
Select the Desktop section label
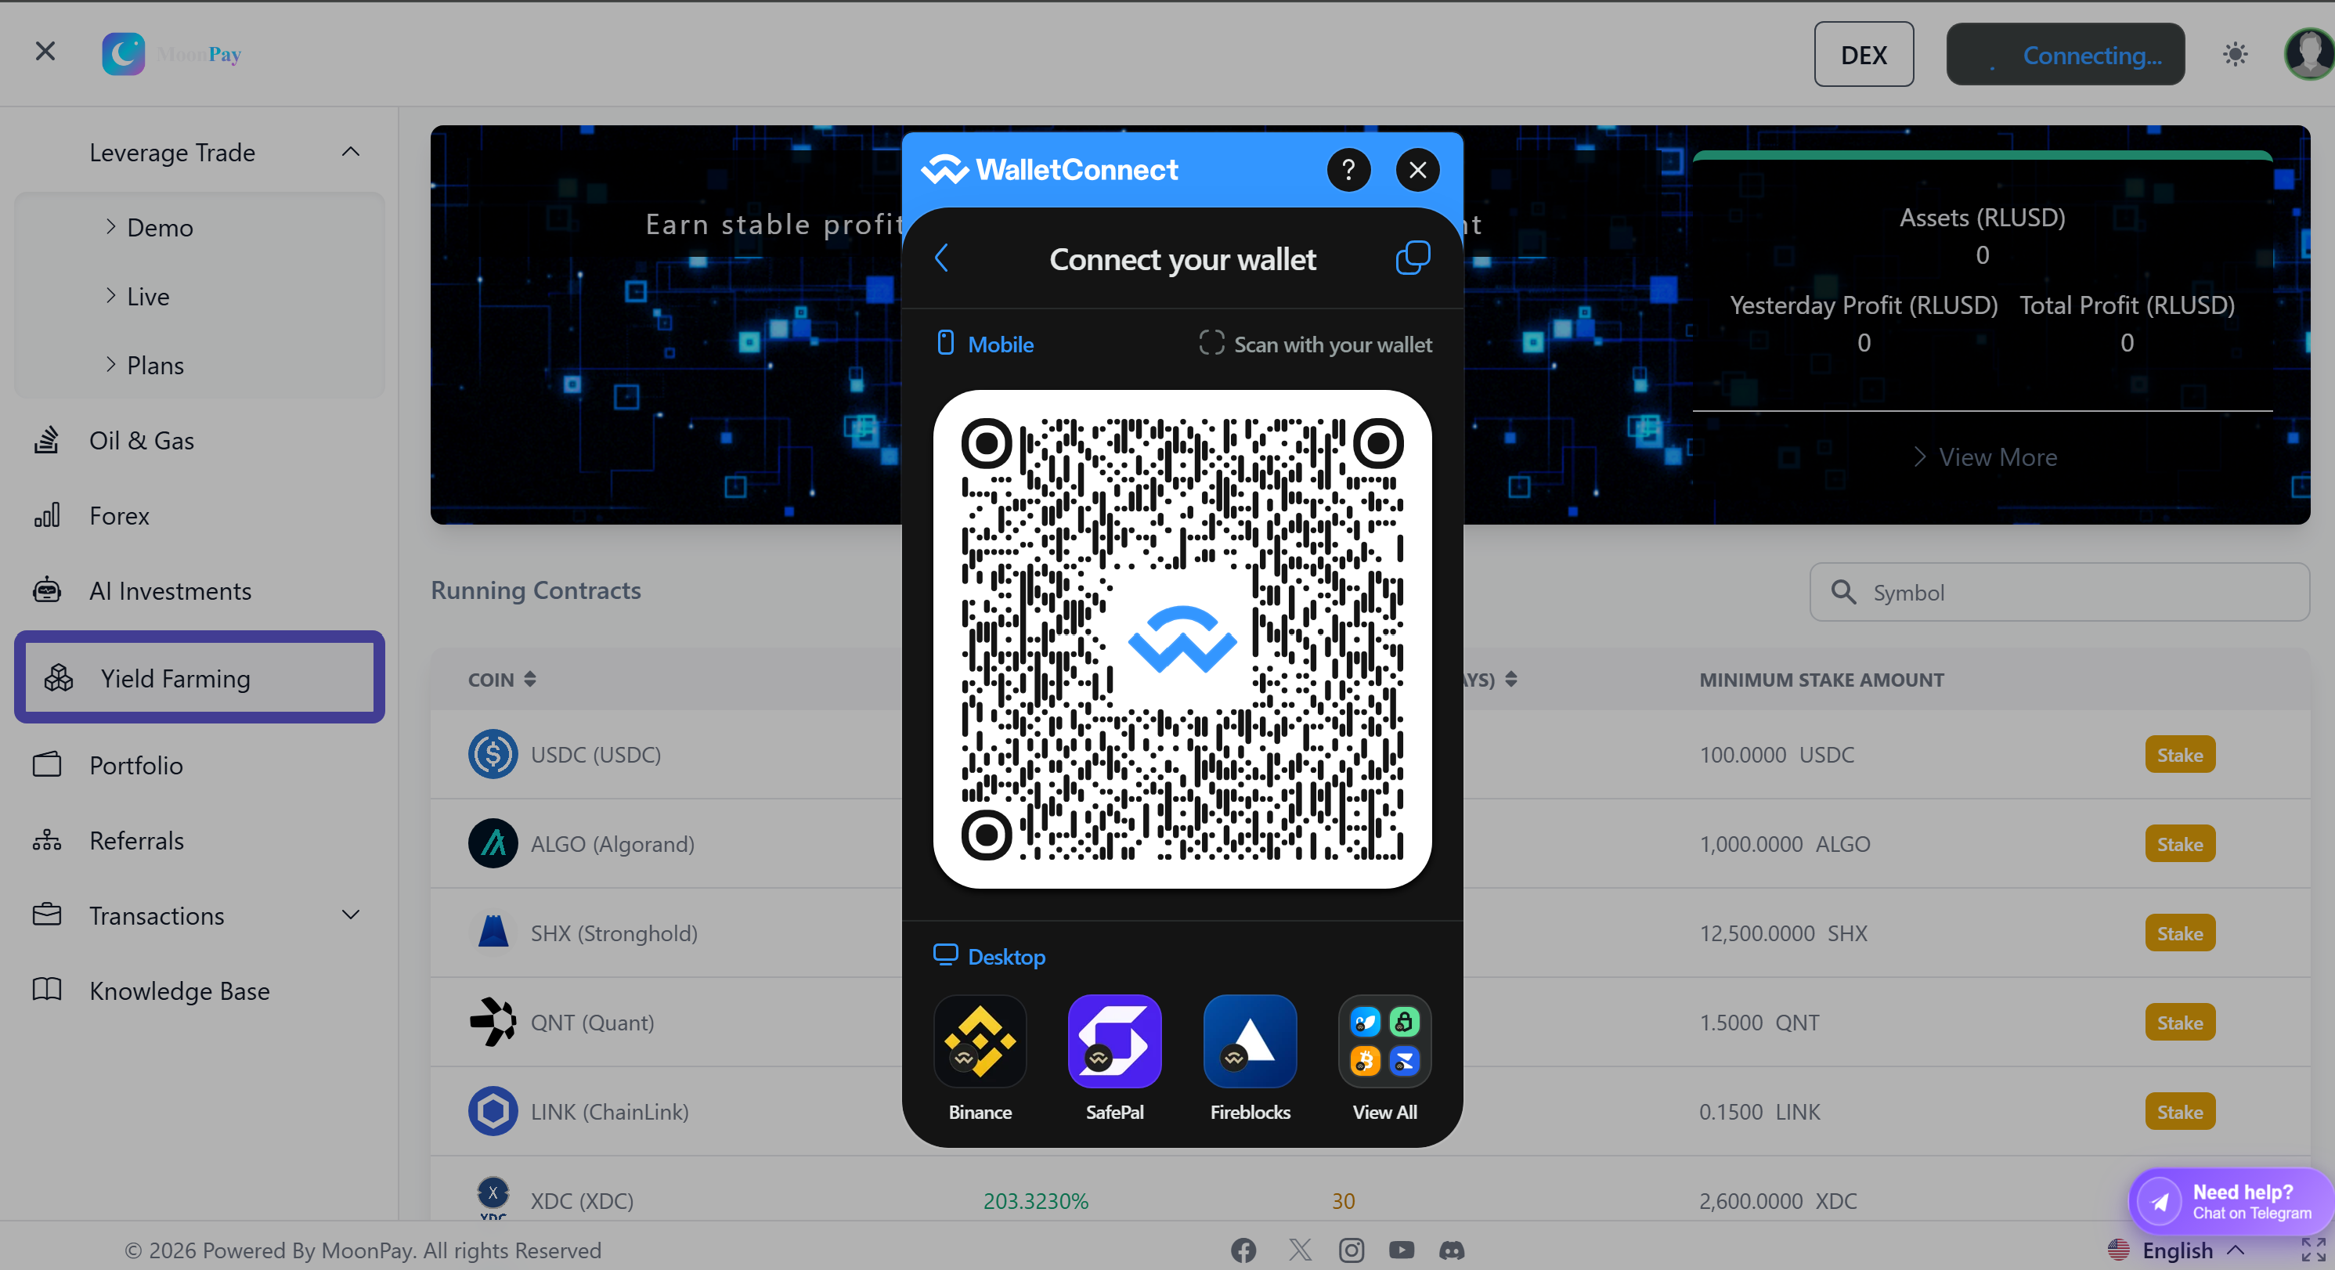point(989,955)
